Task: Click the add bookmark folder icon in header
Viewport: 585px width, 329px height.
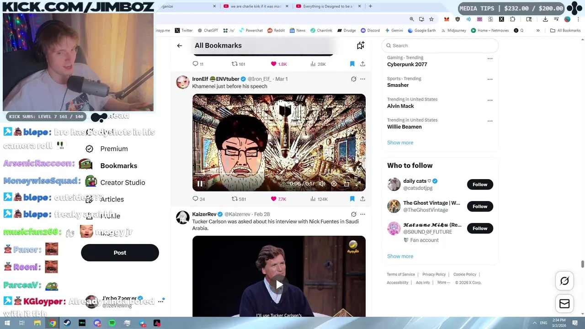Action: 361,45
